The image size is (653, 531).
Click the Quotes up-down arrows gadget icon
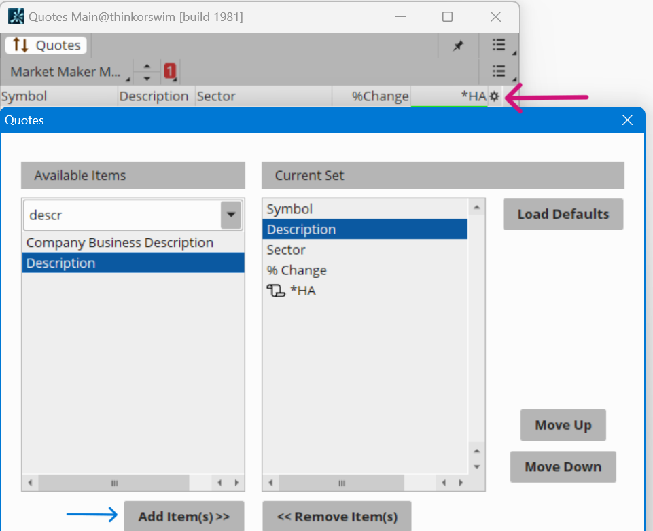click(20, 45)
